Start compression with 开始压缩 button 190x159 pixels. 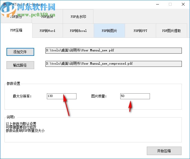click(164, 151)
